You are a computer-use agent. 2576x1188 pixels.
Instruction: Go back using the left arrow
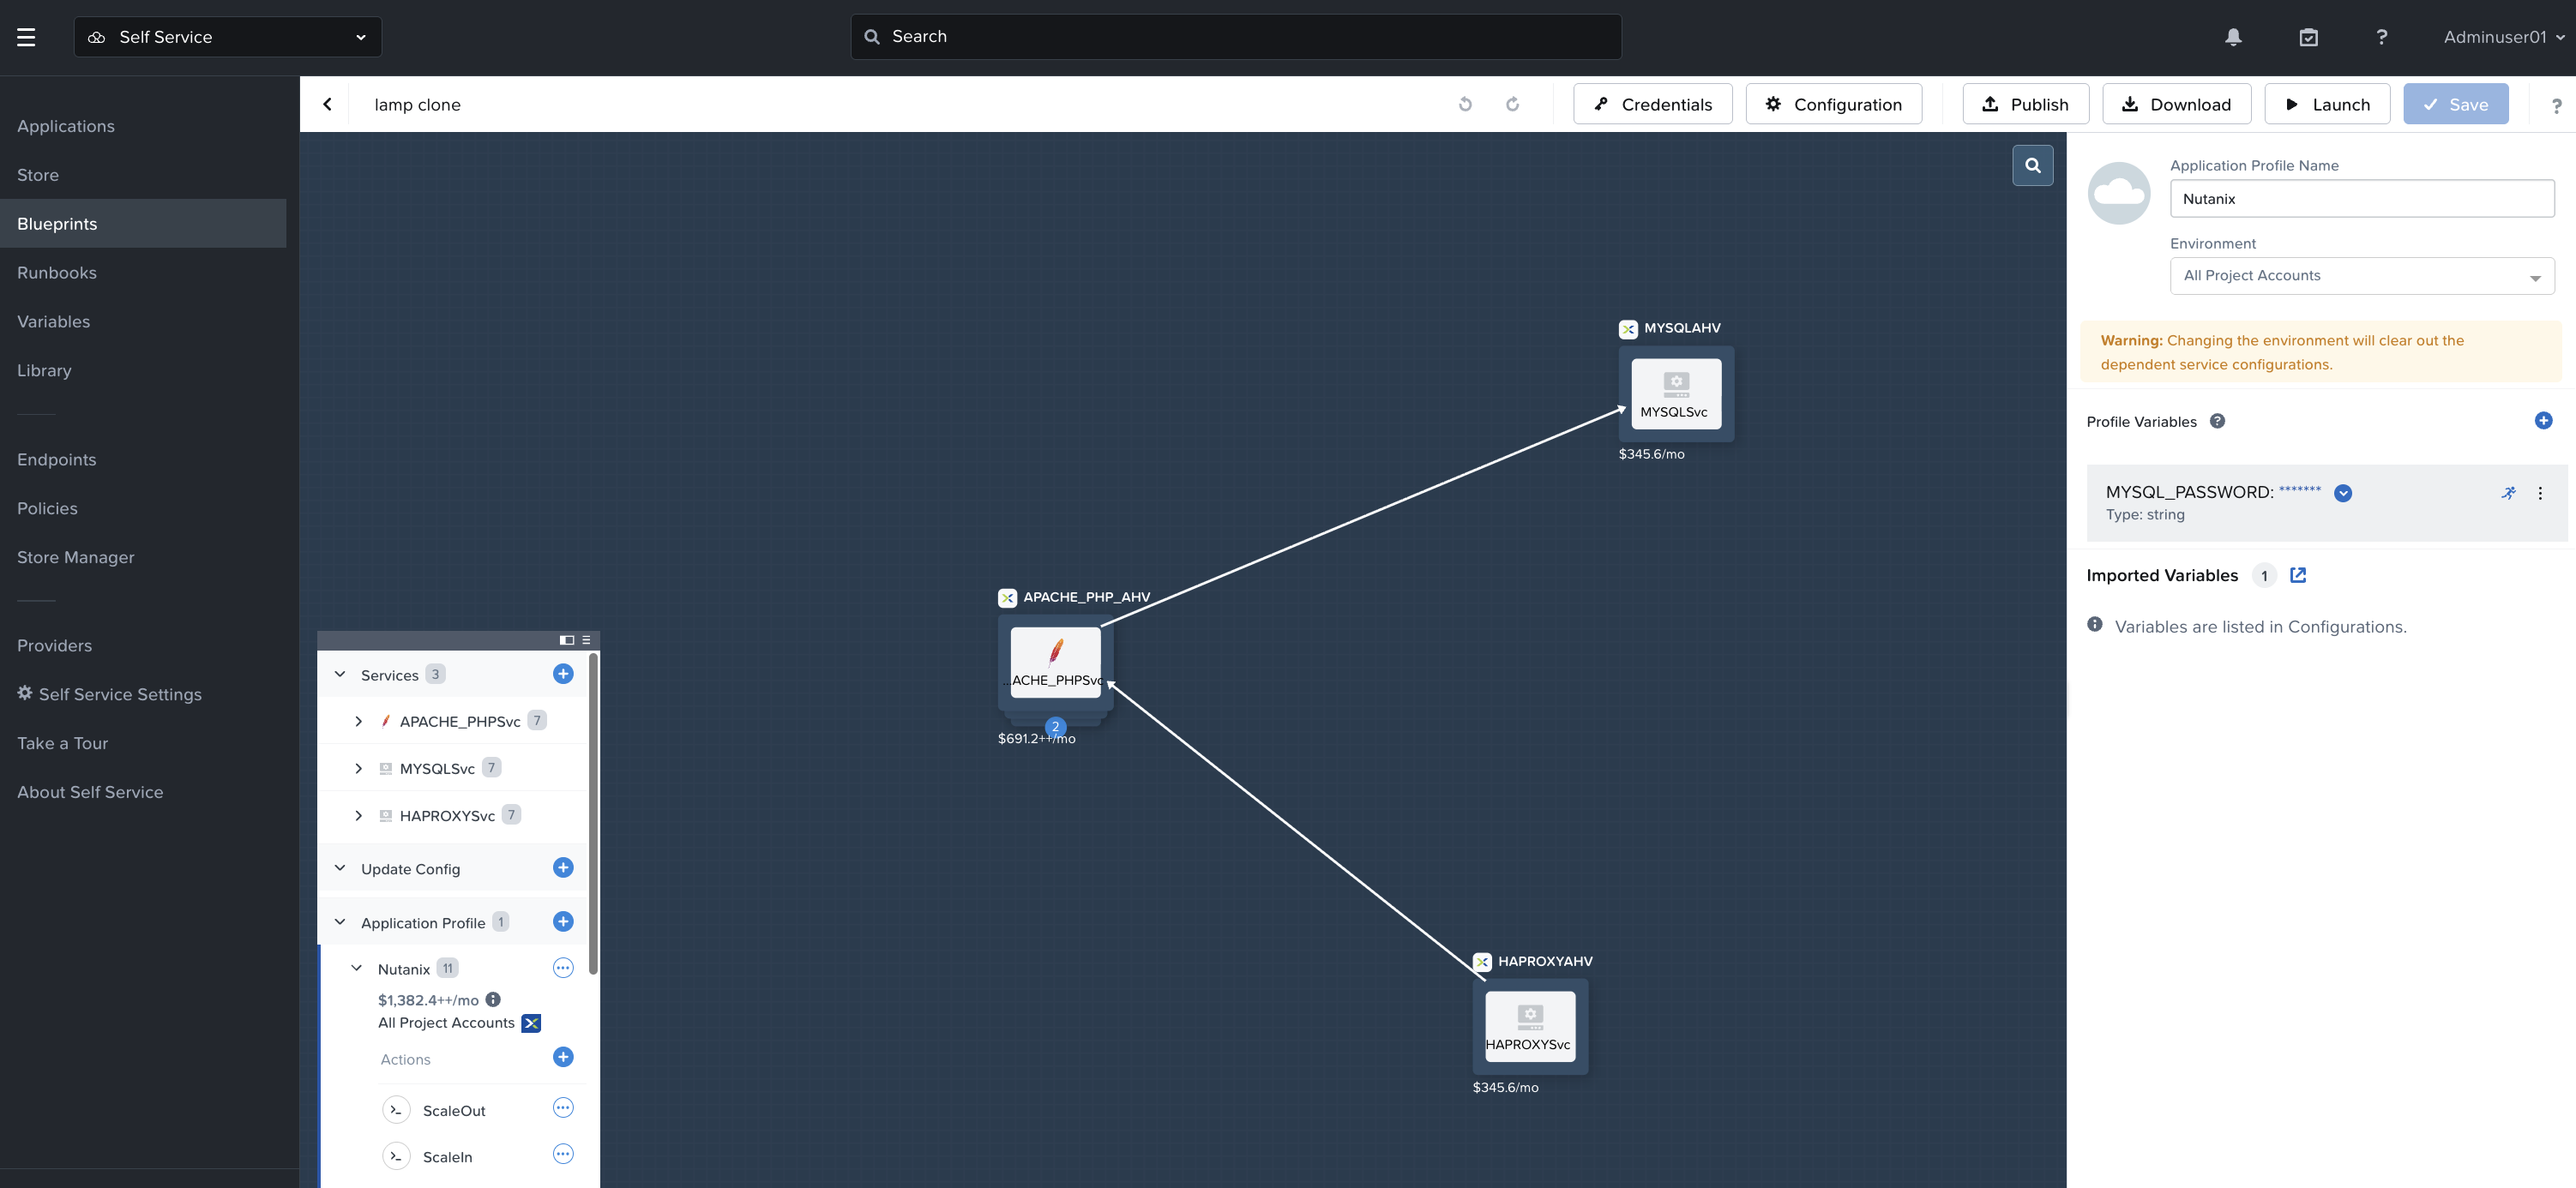point(327,104)
